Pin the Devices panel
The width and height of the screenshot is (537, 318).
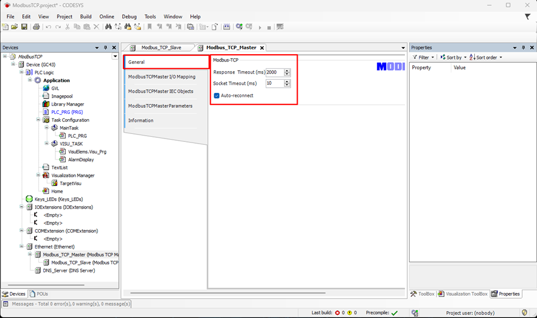(106, 47)
